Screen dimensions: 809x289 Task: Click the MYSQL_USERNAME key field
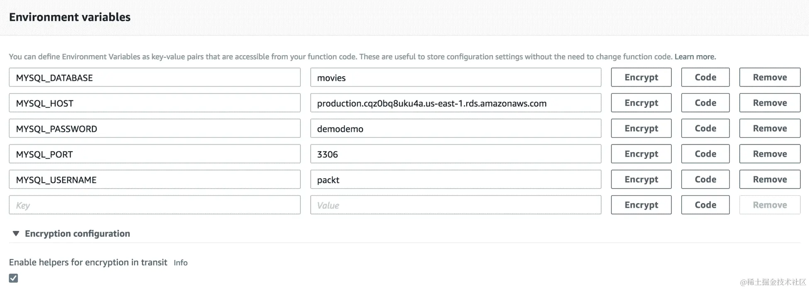pyautogui.click(x=154, y=180)
